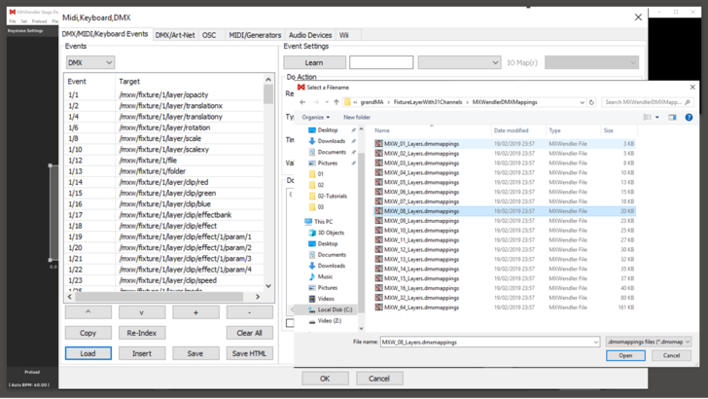Click the search magnifier icon
Viewport: 708px width, 399px height.
[688, 102]
